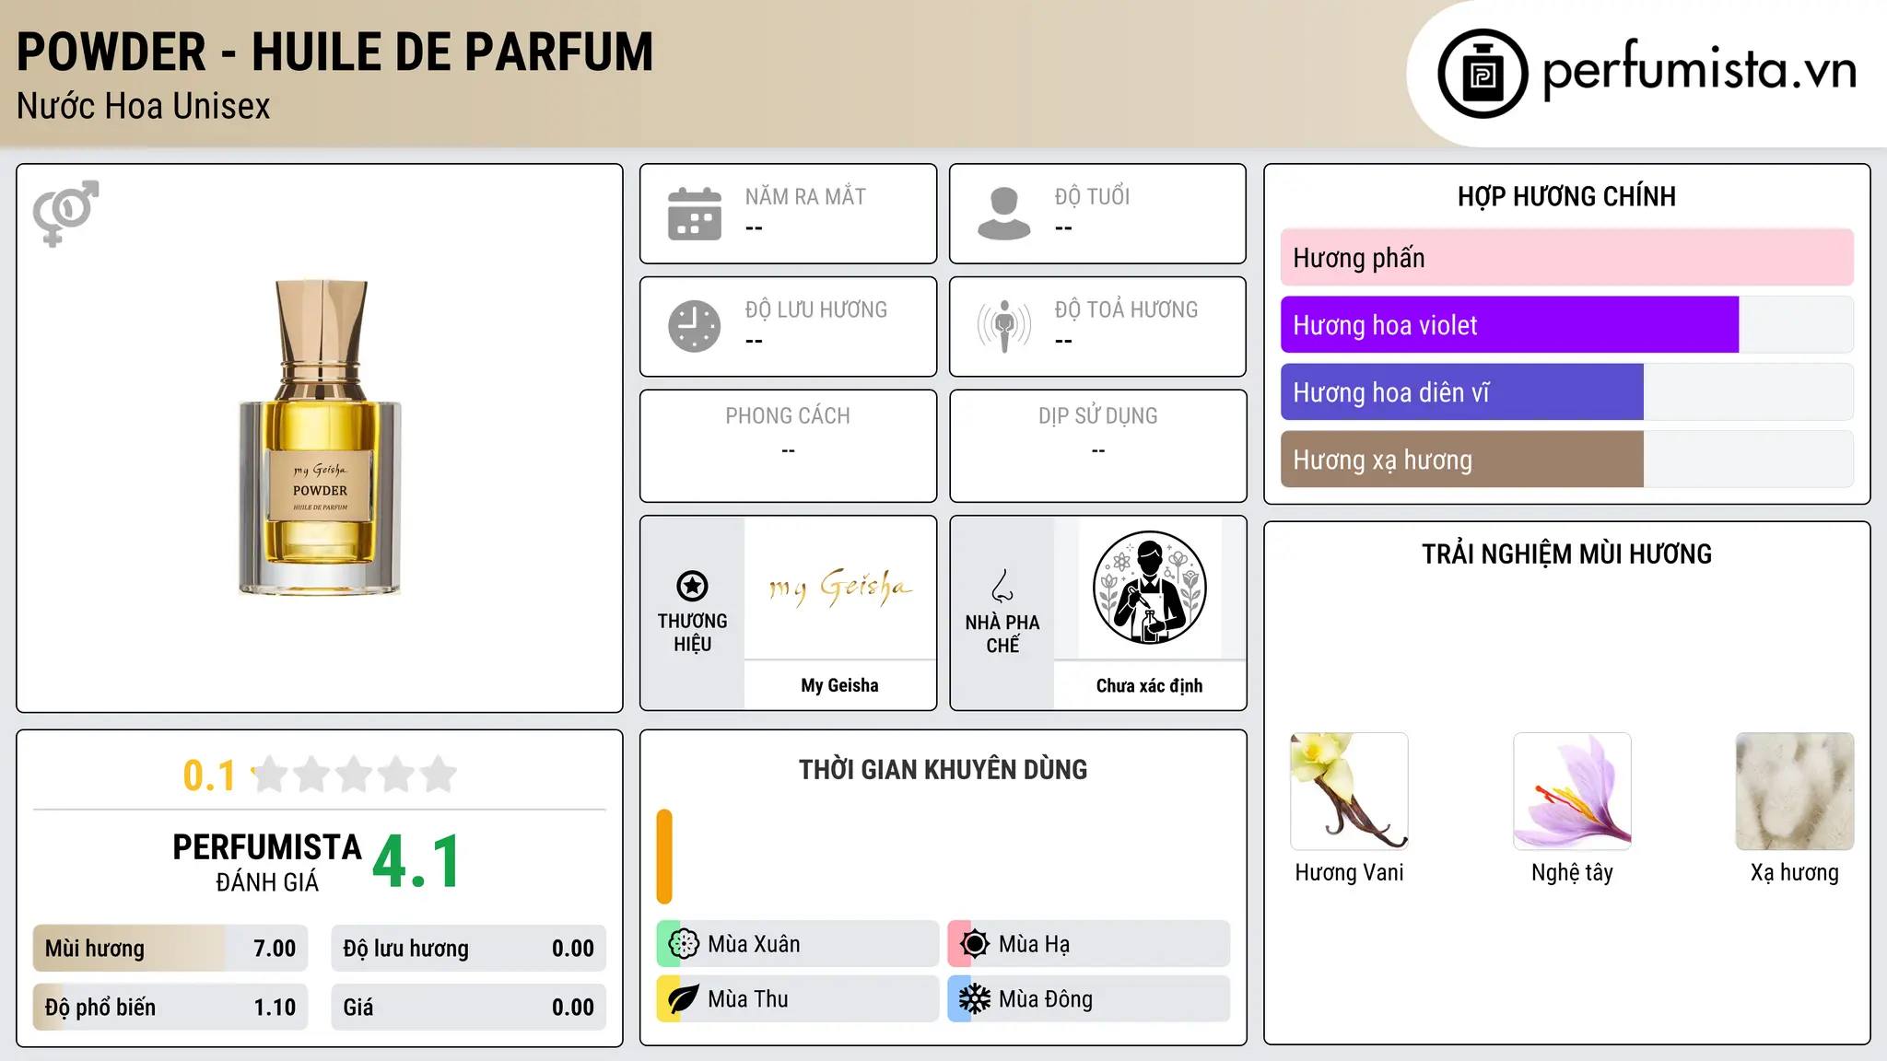The width and height of the screenshot is (1887, 1061).
Task: Select the leaf icon for Mùa Thu
Action: [683, 999]
